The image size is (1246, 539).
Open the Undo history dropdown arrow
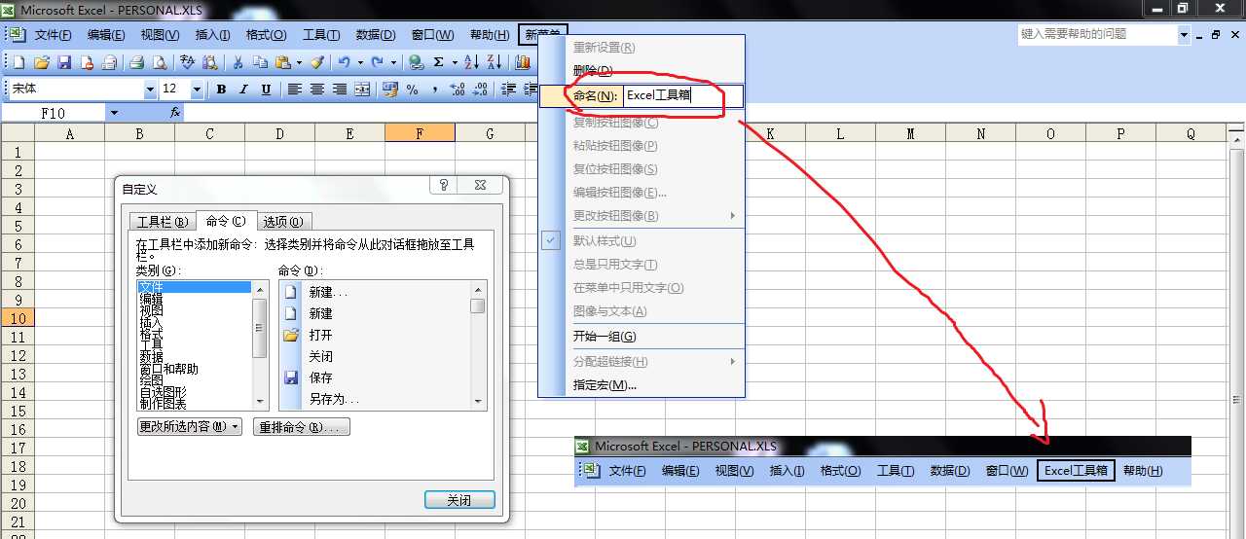click(360, 62)
